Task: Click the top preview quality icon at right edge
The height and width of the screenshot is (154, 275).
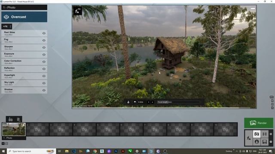Action: [271, 97]
